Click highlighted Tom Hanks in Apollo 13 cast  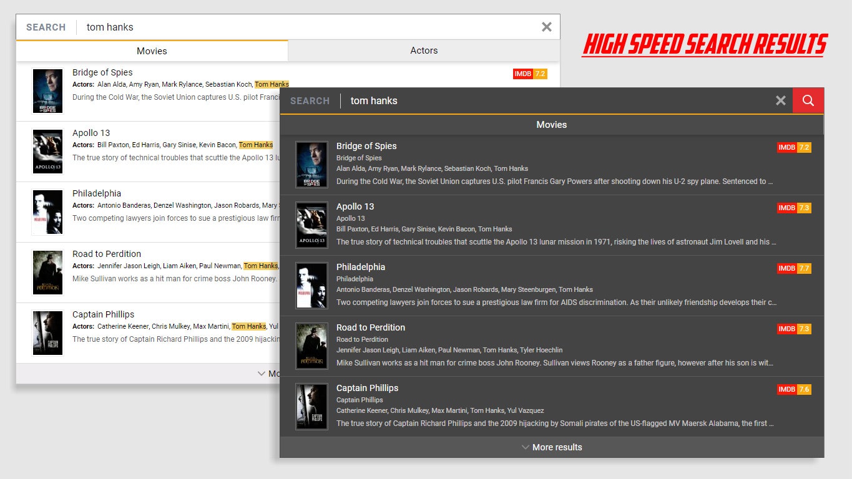tap(256, 144)
